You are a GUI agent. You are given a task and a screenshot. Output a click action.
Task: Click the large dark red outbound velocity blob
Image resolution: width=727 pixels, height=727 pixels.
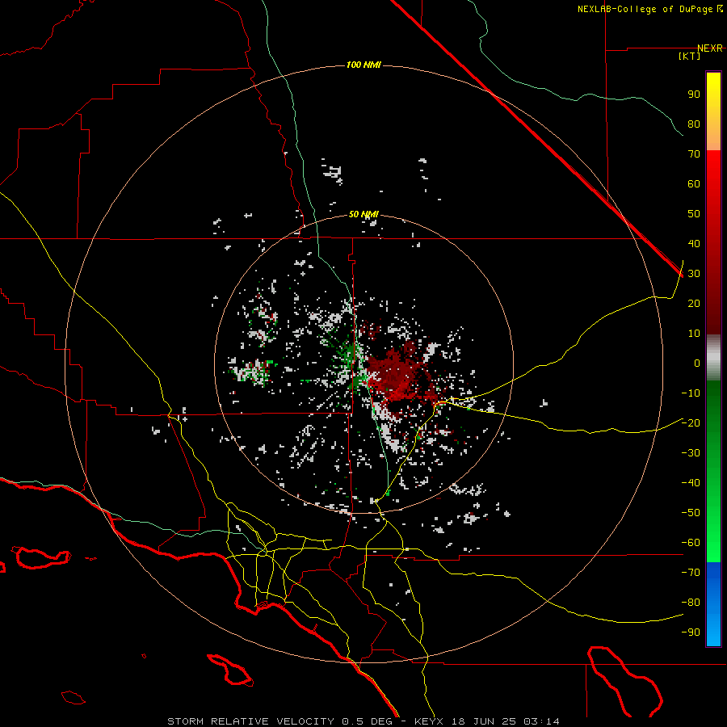tap(397, 373)
